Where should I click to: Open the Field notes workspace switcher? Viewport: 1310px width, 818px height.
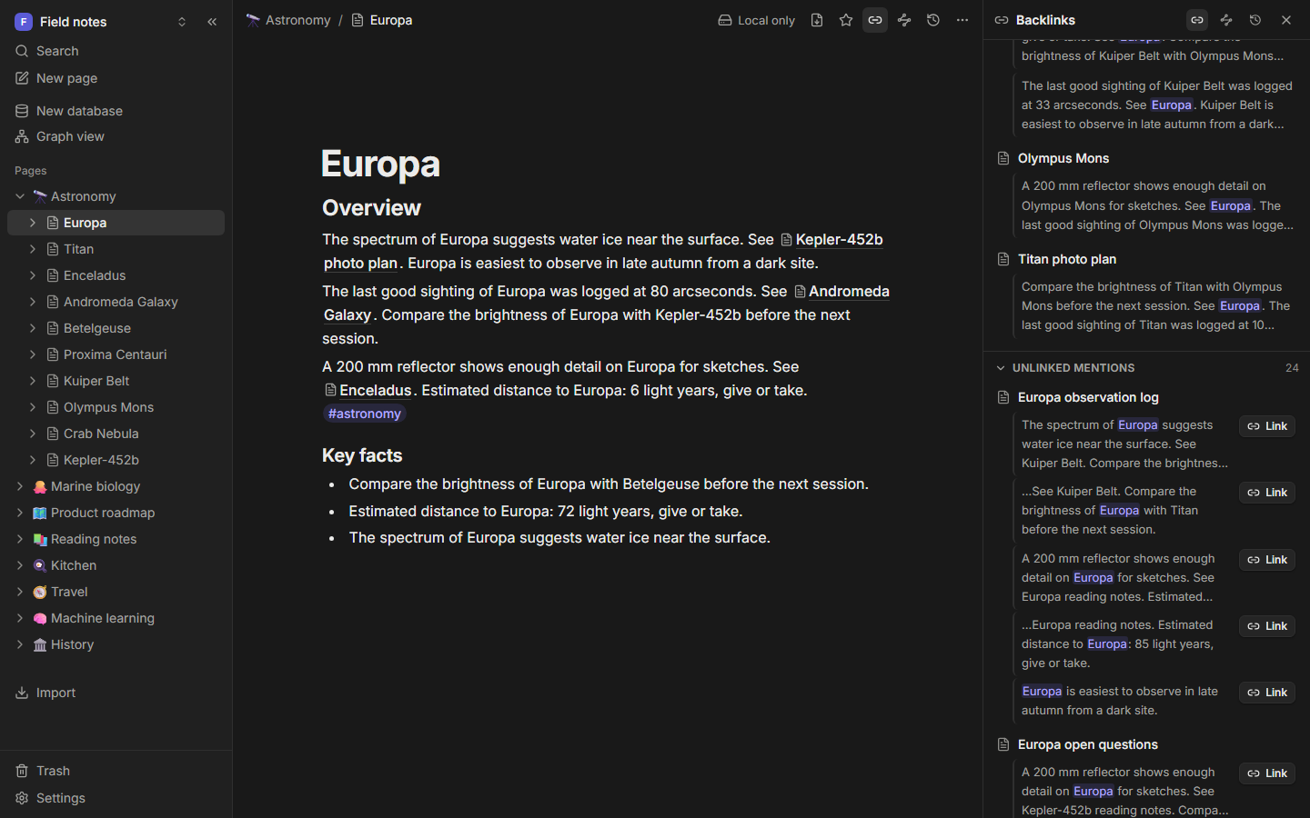101,22
